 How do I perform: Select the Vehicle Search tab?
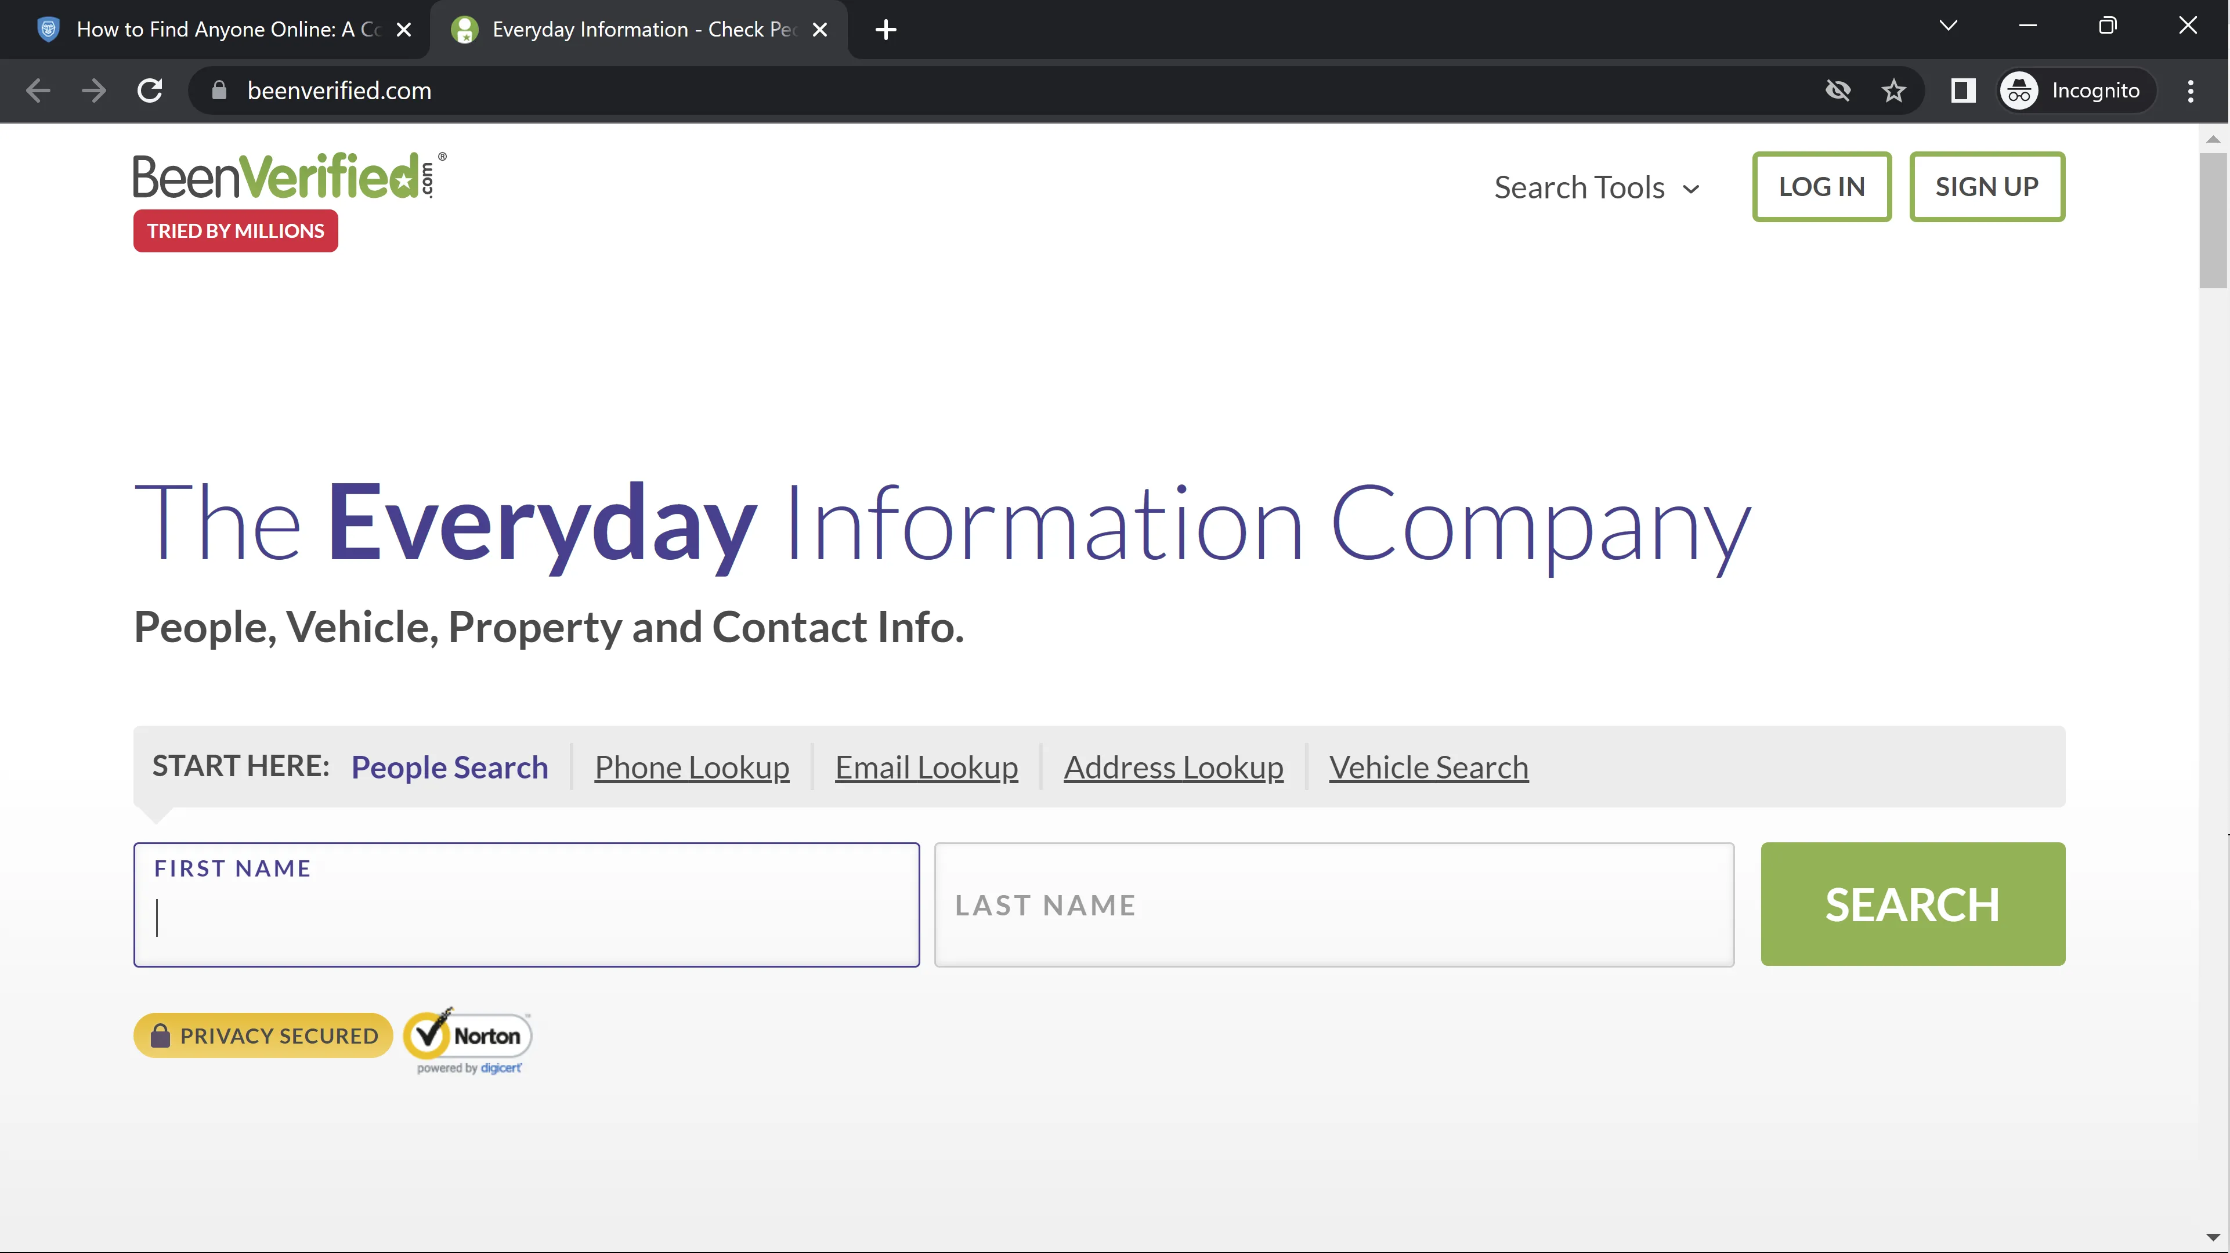tap(1429, 767)
